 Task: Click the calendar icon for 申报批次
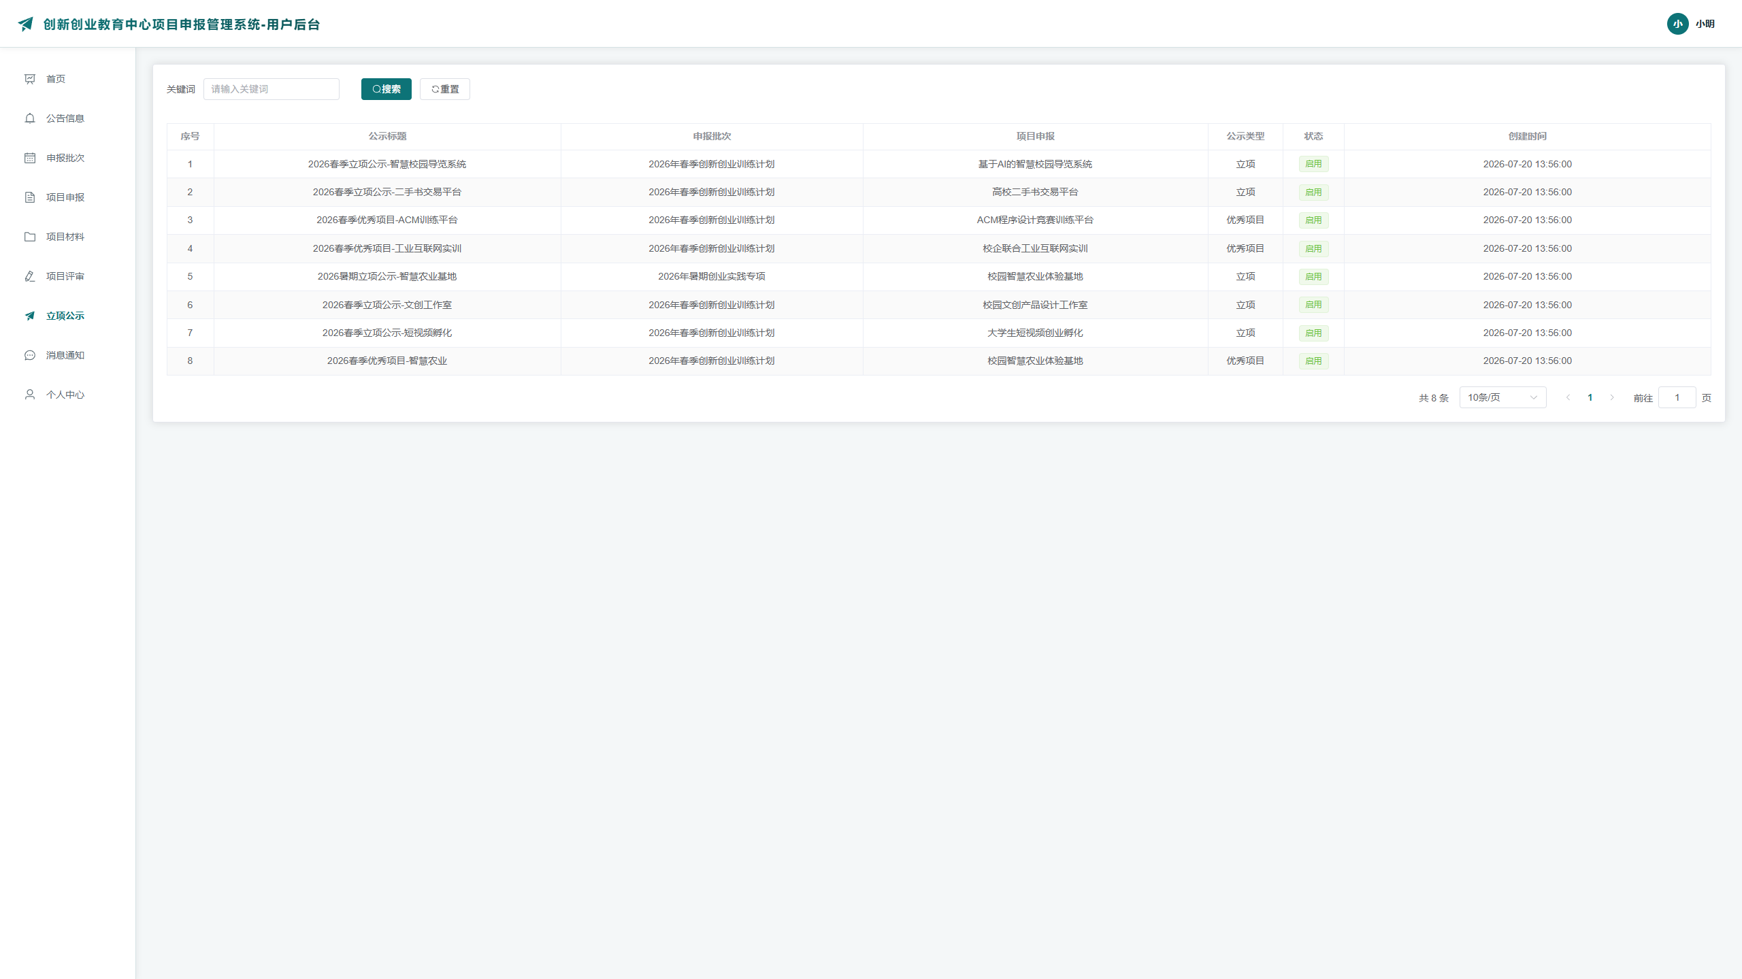[x=30, y=158]
